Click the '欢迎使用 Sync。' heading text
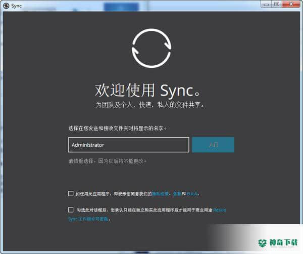303x254 pixels. [147, 91]
